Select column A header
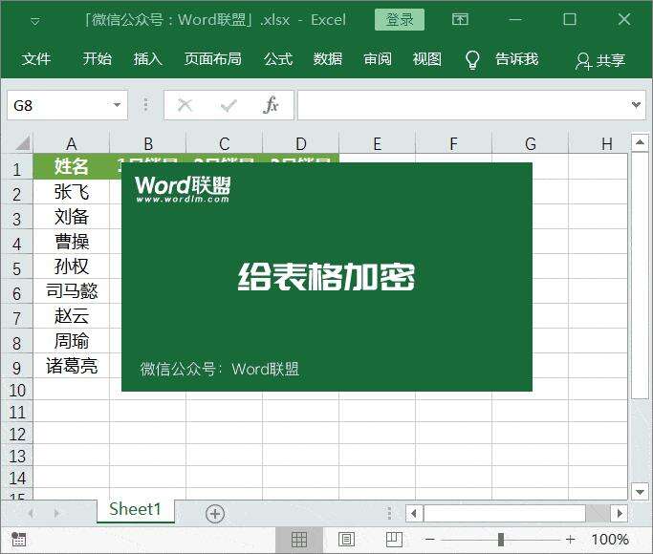653x554 pixels. click(x=71, y=143)
